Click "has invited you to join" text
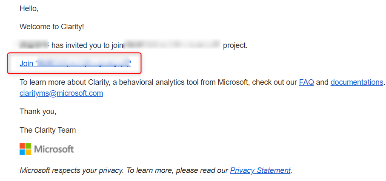The width and height of the screenshot is (386, 181). click(87, 45)
